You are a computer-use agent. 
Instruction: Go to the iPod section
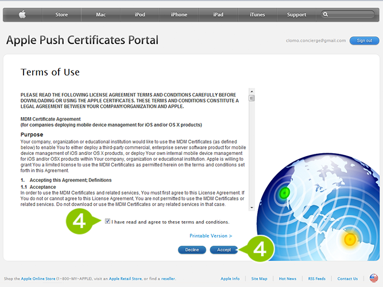140,15
